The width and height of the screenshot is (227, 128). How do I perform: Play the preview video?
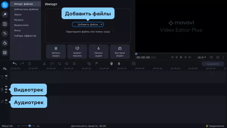pos(181,57)
